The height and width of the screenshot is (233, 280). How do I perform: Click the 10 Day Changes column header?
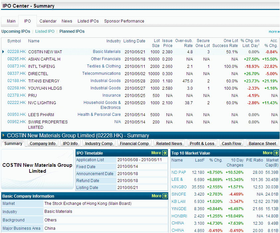click(x=235, y=163)
